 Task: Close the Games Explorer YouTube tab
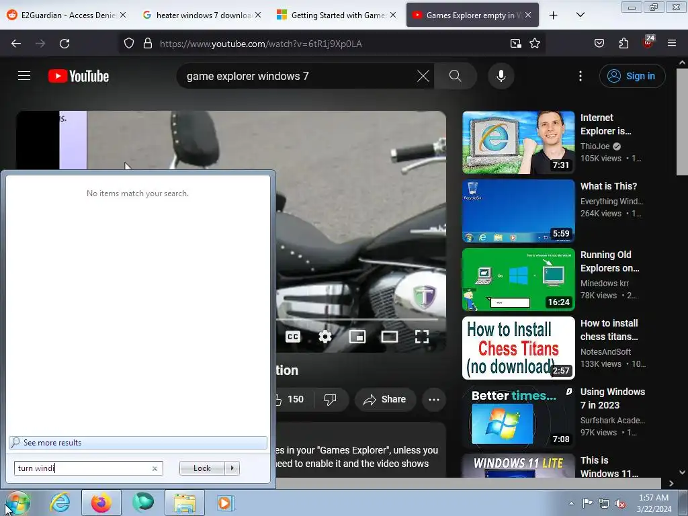pyautogui.click(x=528, y=15)
